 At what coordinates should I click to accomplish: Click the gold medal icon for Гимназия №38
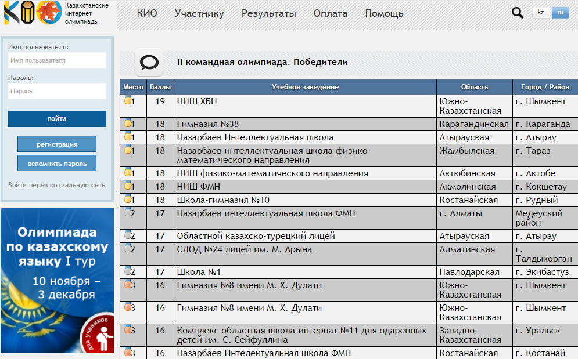pos(128,124)
